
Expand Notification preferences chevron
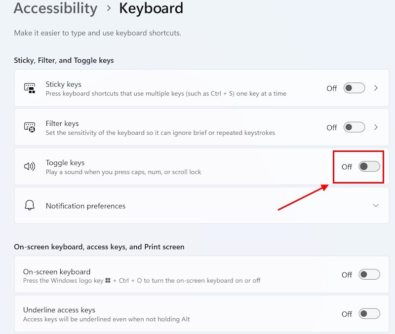click(x=376, y=205)
